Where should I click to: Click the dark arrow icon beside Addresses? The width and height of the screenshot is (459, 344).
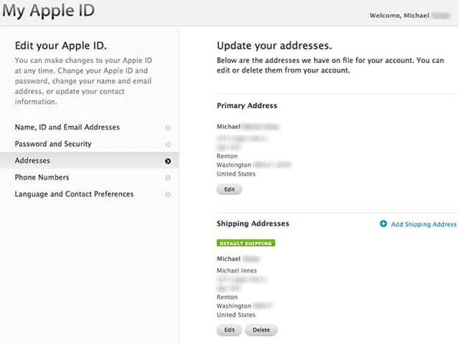coord(168,161)
